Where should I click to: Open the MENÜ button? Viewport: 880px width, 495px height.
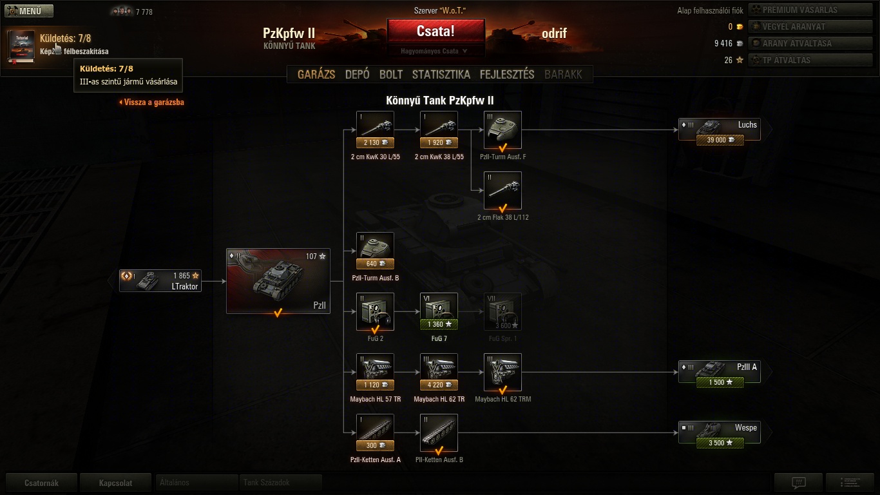click(x=29, y=11)
